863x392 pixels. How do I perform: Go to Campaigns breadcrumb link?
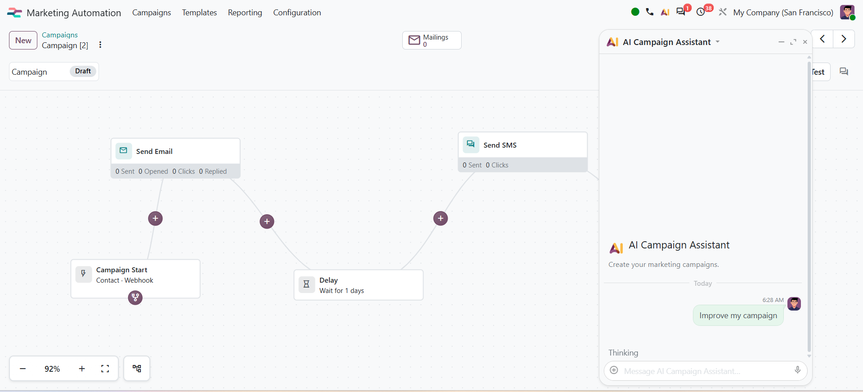[x=60, y=35]
